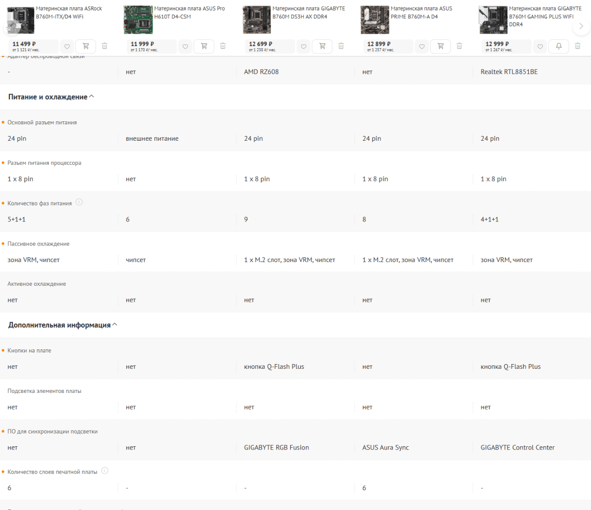The image size is (591, 510).
Task: Show info tooltip for Количество фаз питания
Action: click(79, 203)
